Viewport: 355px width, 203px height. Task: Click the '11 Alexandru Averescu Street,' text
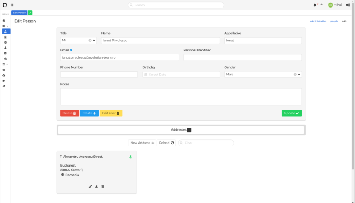point(81,157)
